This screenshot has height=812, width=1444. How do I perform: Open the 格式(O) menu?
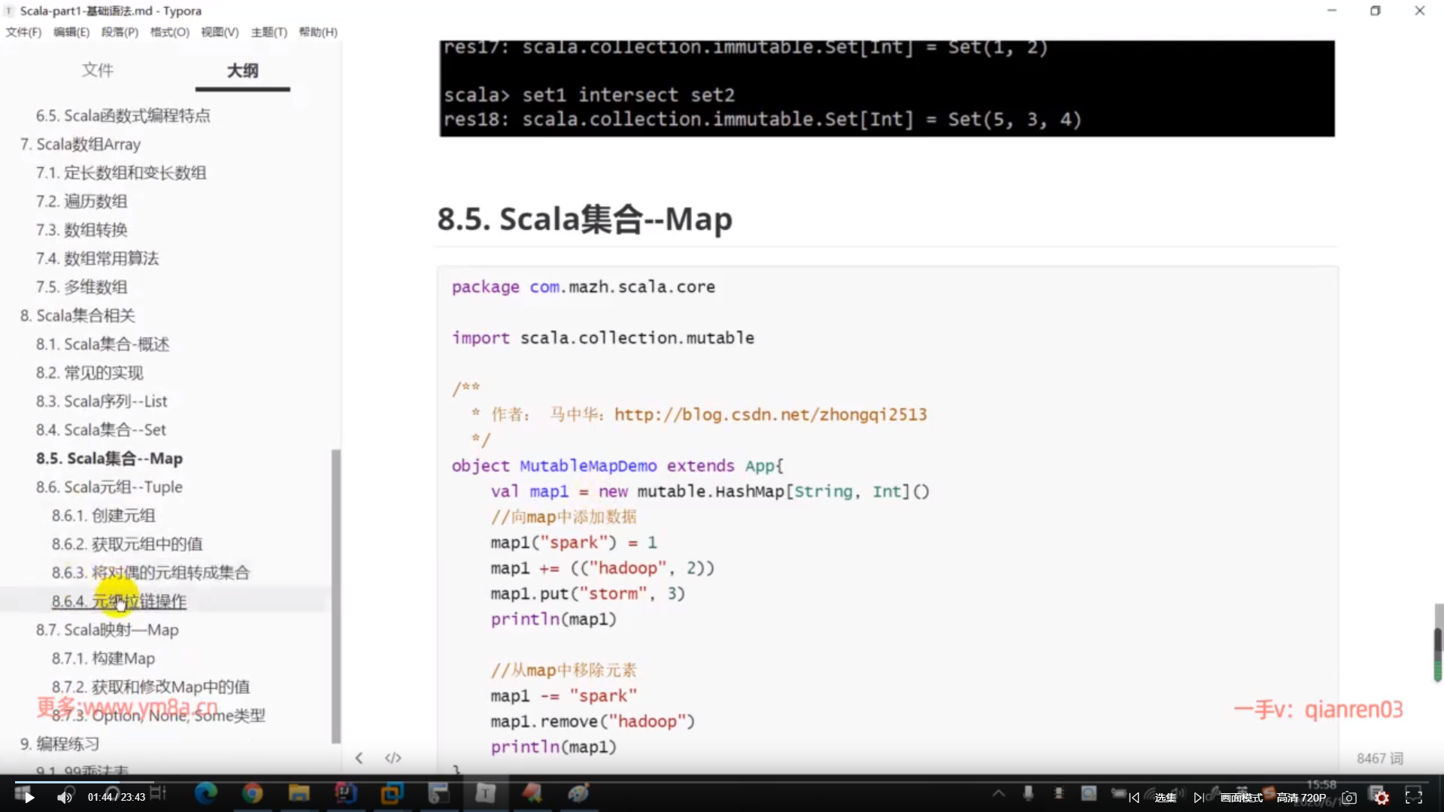coord(169,32)
